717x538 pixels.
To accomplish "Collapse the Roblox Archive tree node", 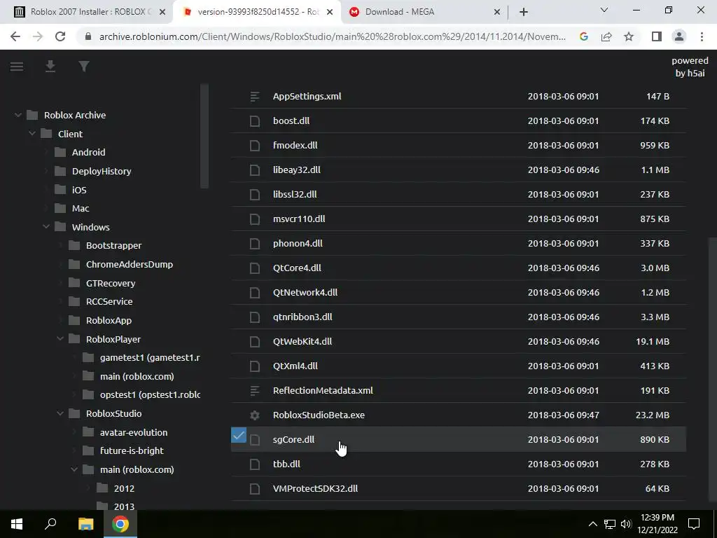I will point(18,115).
